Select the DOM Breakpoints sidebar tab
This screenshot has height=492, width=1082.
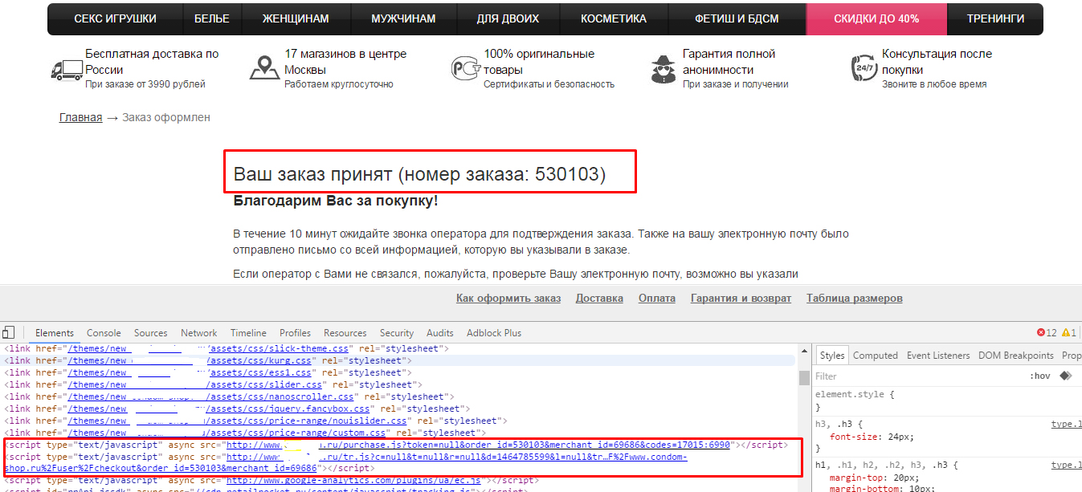[1016, 356]
